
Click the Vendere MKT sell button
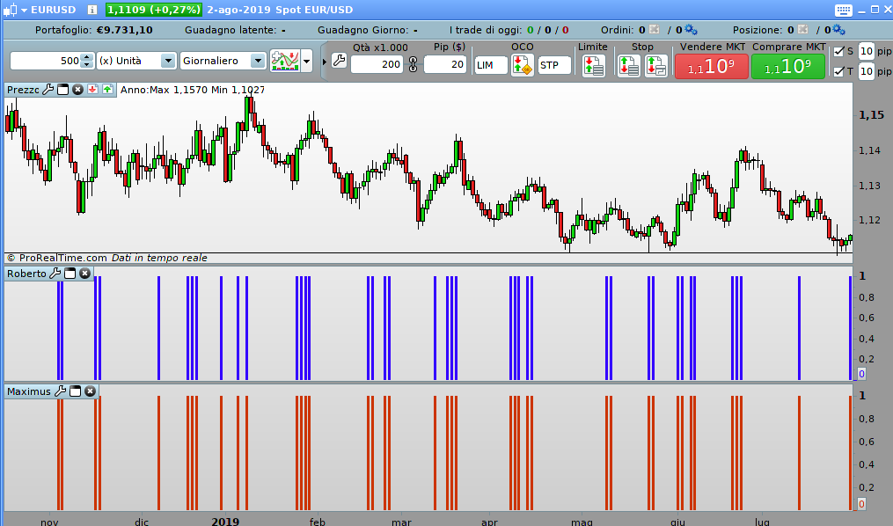tap(712, 67)
